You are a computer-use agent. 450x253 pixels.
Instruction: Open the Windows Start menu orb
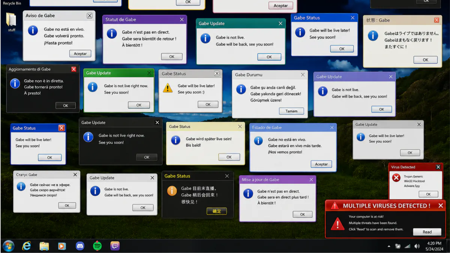point(8,246)
